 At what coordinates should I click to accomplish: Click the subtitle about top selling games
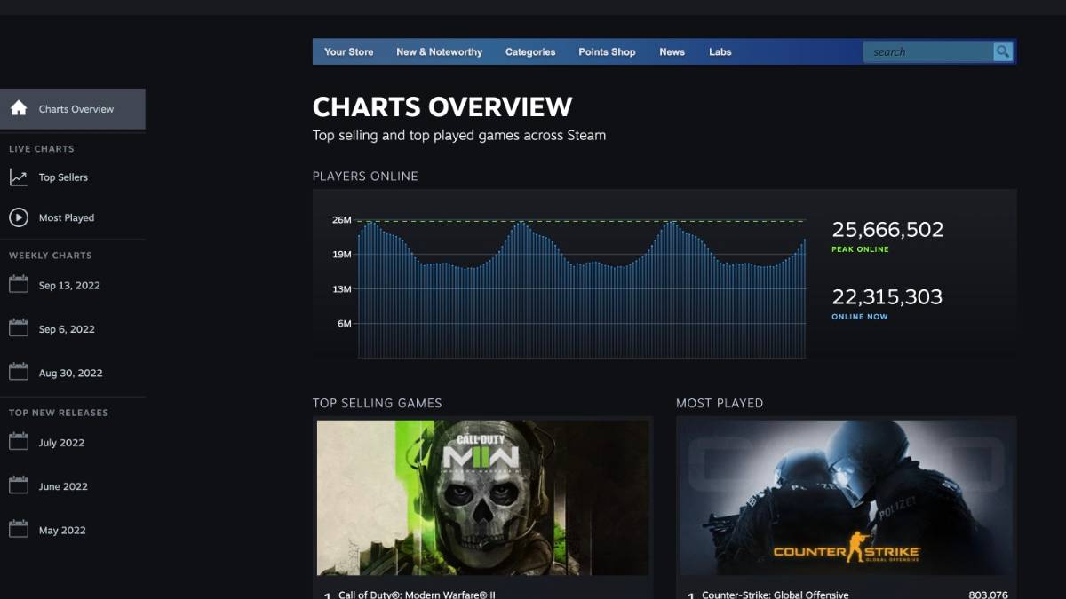[x=459, y=136]
